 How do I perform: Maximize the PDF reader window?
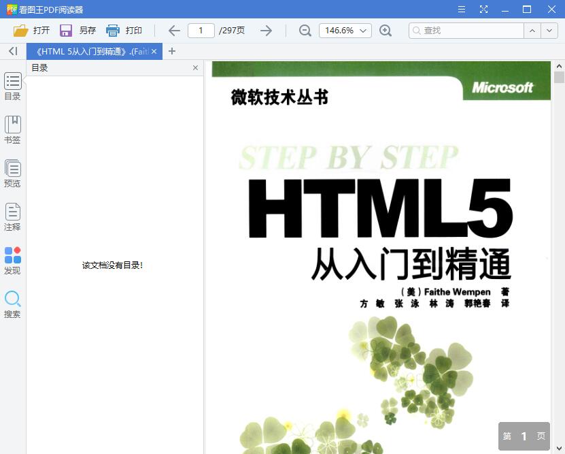tap(527, 10)
